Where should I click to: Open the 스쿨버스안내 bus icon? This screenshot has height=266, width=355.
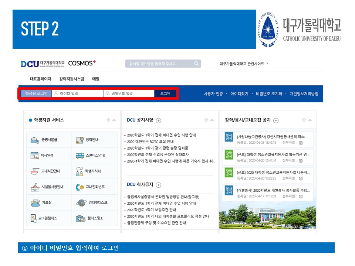coord(80,156)
